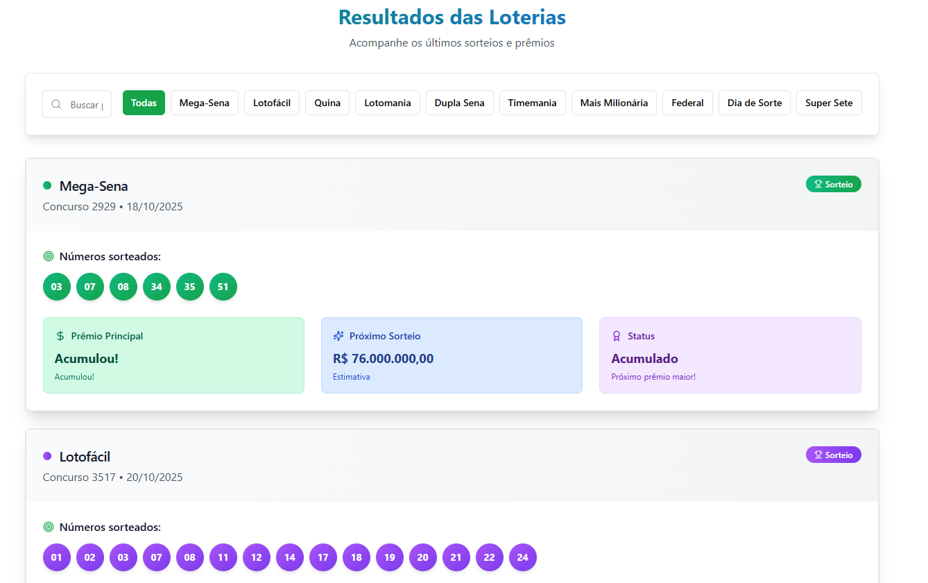Click the Lotofácil Sorteio badge
The image size is (928, 583).
pos(834,455)
